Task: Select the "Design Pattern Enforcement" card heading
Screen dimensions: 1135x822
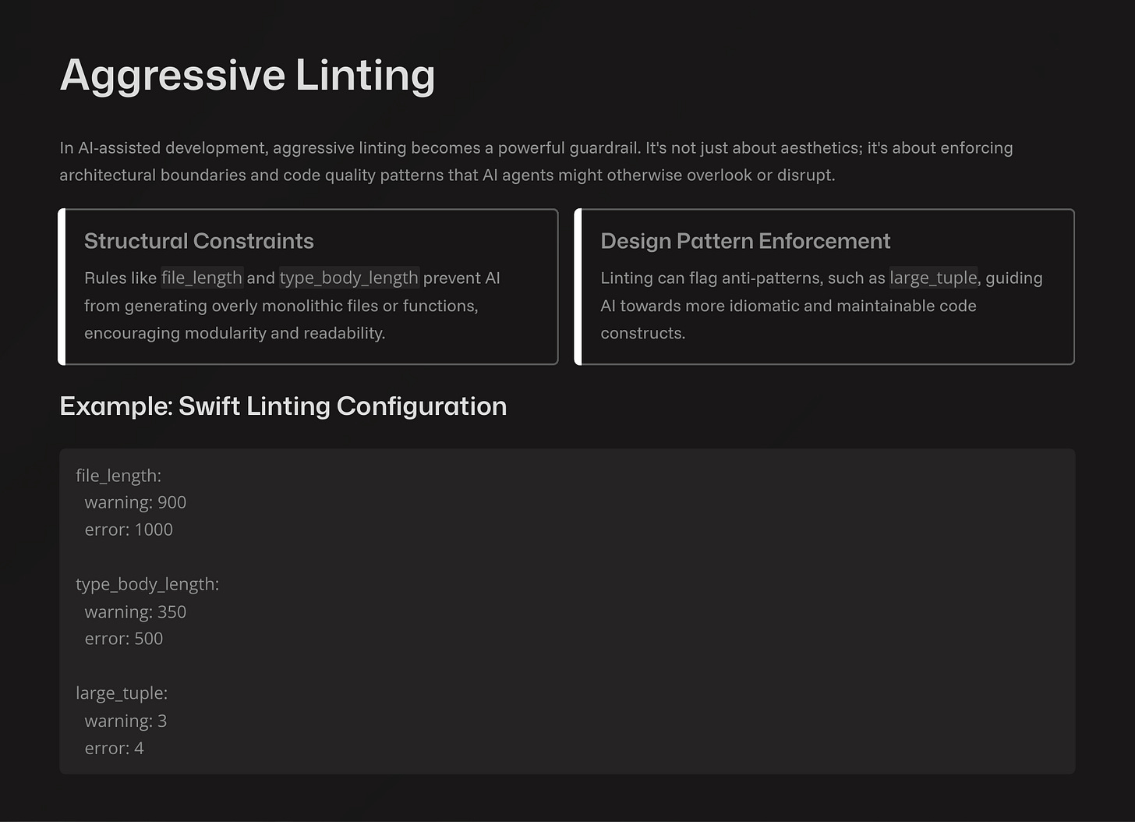Action: pyautogui.click(x=744, y=241)
